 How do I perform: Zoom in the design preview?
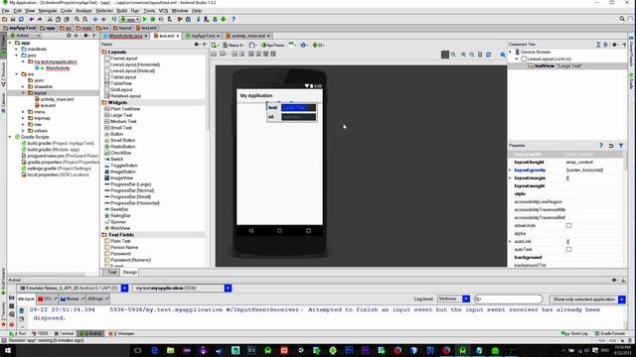463,55
